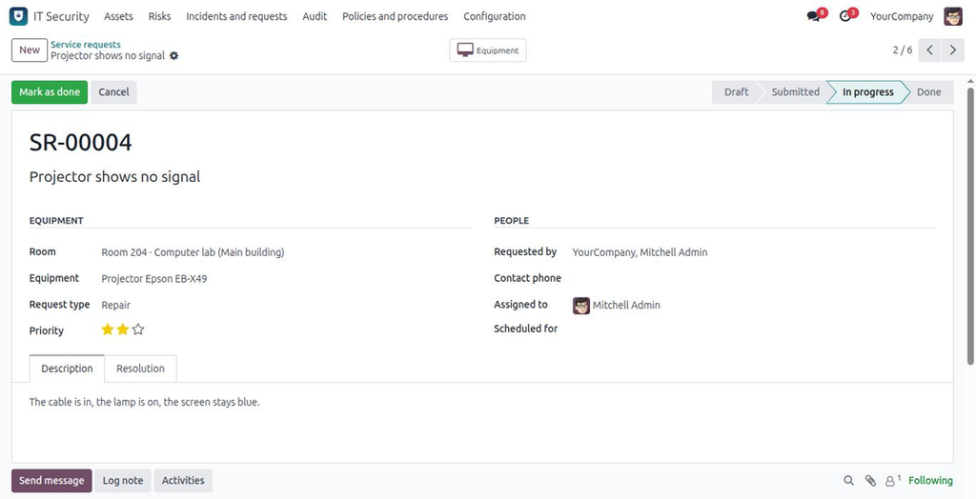This screenshot has width=976, height=499.
Task: Click the gear actions icon beside the record title
Action: (x=173, y=55)
